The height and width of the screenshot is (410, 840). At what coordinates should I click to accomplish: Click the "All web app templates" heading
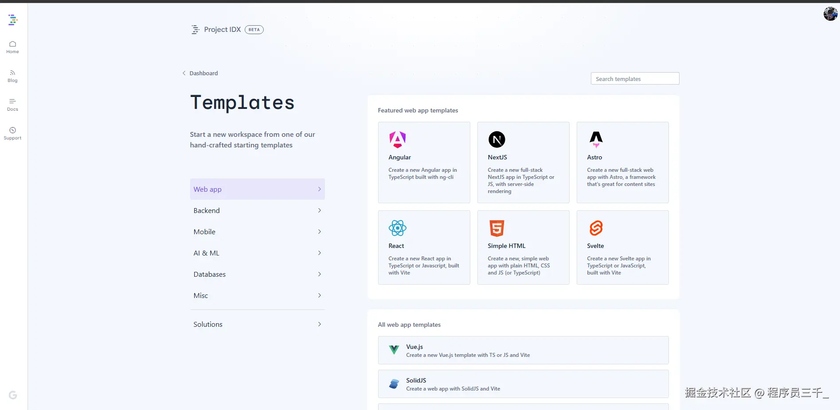(409, 325)
